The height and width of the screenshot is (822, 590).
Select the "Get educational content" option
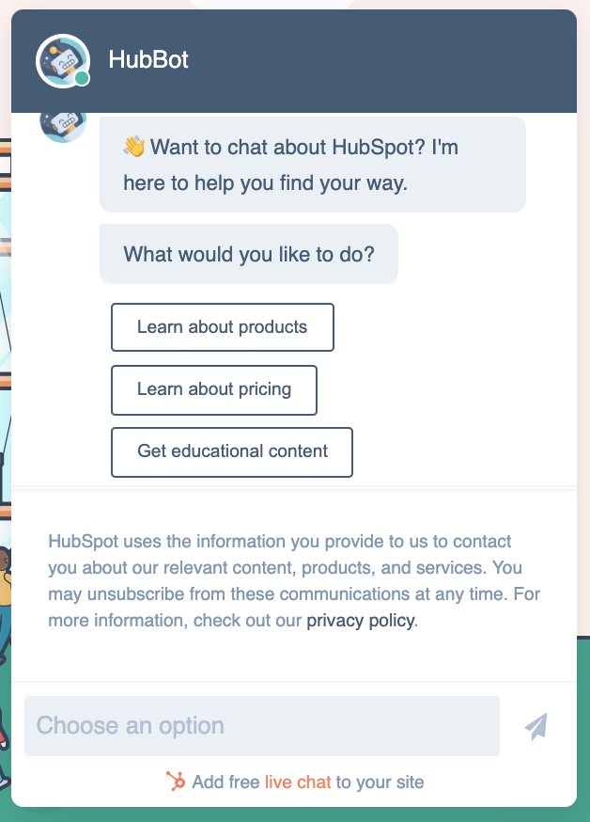tap(231, 452)
